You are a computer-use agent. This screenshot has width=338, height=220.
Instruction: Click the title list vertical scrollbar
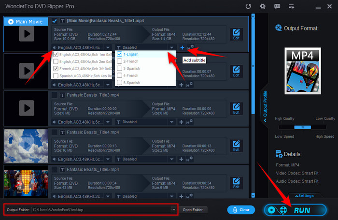(253, 66)
